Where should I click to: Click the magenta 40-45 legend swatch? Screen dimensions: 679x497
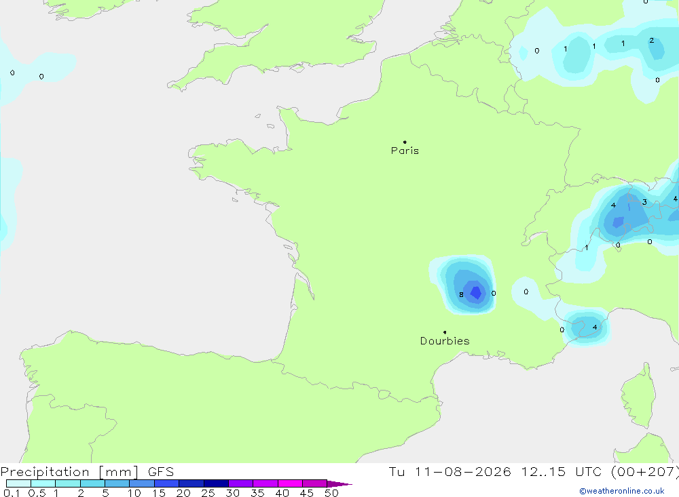click(x=290, y=483)
